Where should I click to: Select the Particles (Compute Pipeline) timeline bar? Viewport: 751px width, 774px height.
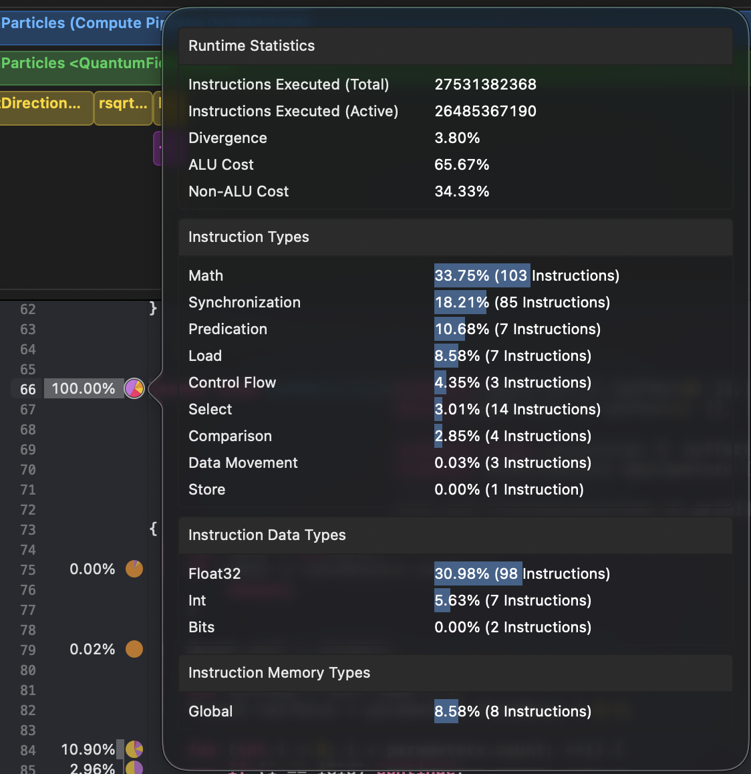(81, 23)
